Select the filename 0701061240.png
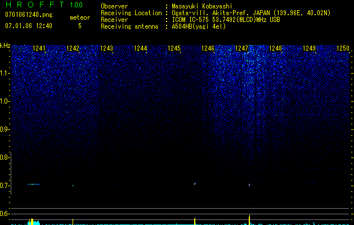This screenshot has height=225, width=354. (x=29, y=15)
